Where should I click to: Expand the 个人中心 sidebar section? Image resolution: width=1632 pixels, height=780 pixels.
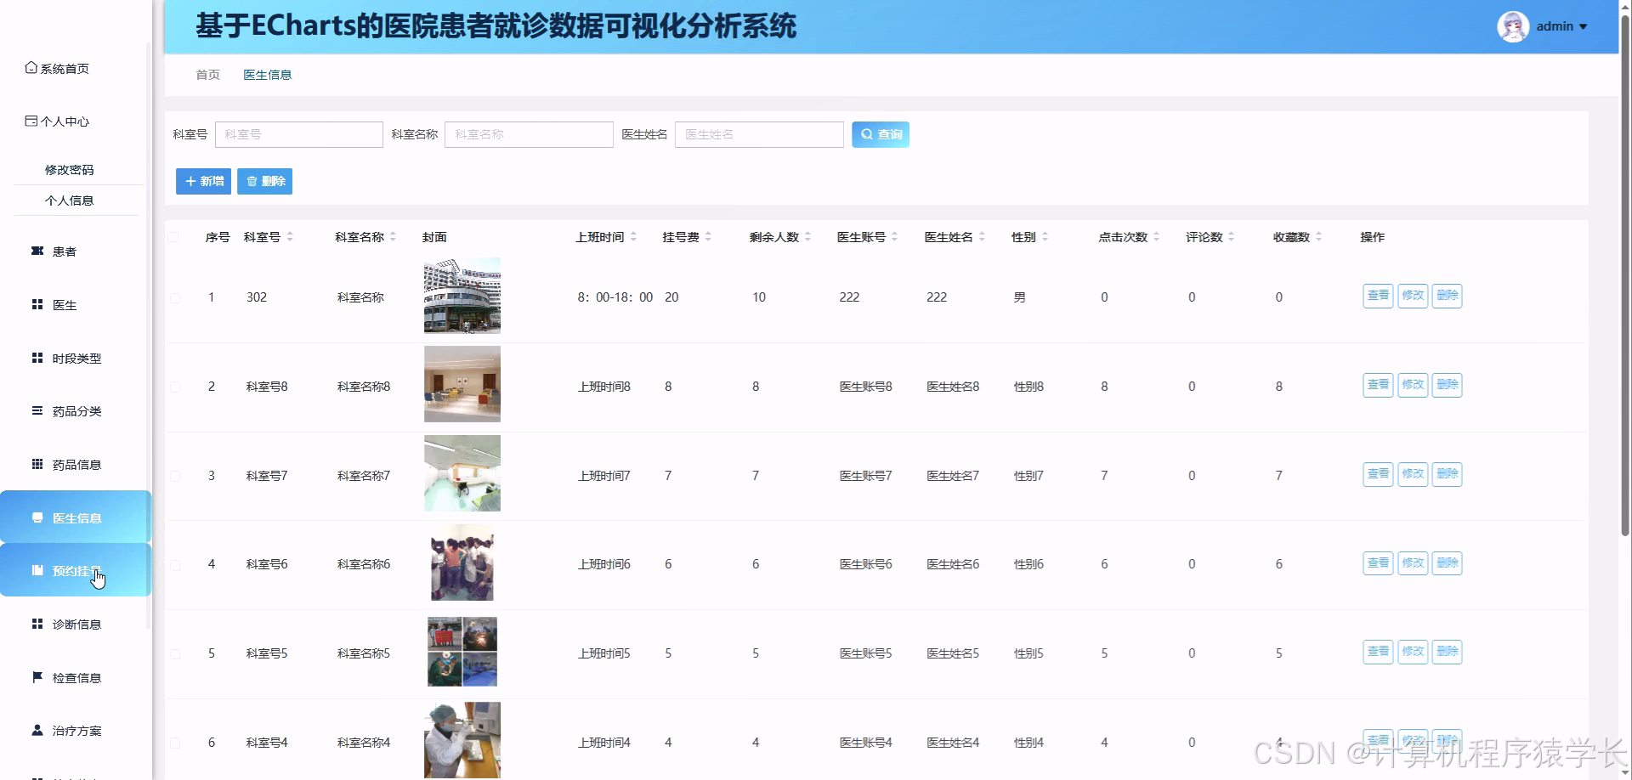click(64, 121)
